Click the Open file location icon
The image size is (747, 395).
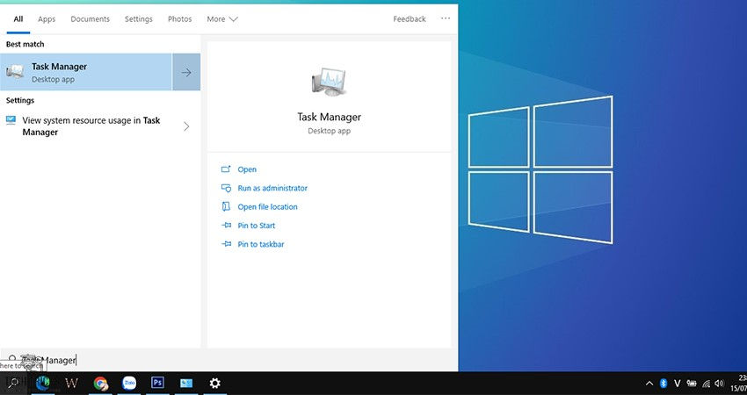coord(226,206)
